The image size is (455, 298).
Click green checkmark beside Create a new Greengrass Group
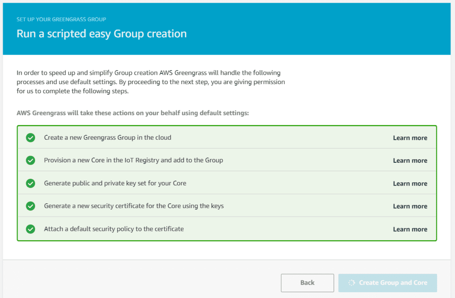[x=31, y=137]
